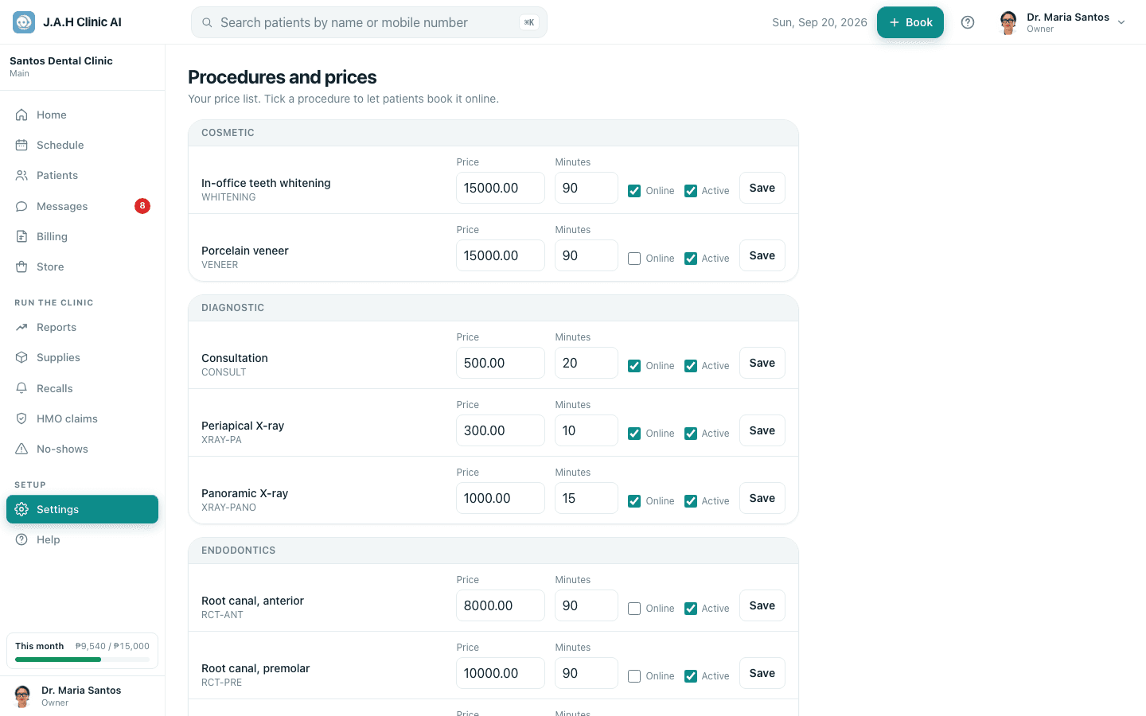1146x716 pixels.
Task: Open Billing from the sidebar
Action: point(82,236)
